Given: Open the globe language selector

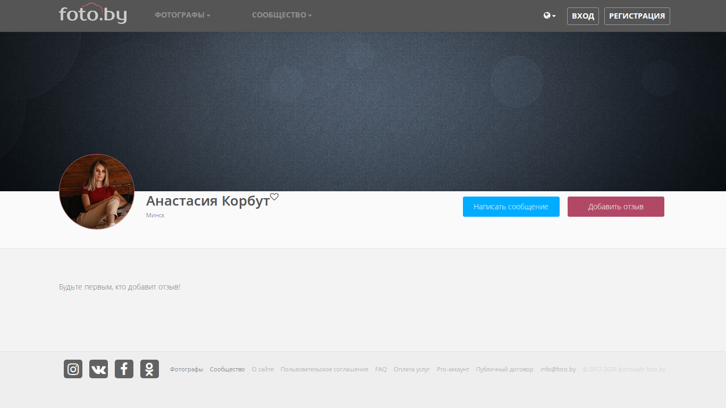Looking at the screenshot, I should tap(550, 15).
